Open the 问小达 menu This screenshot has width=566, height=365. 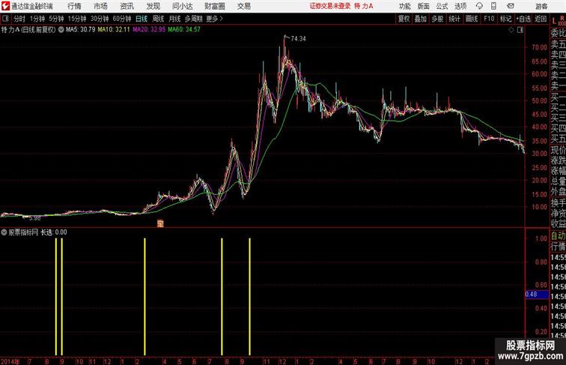[x=182, y=6]
